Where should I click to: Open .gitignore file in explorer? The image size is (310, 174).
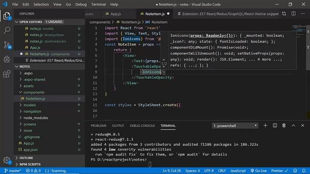[49, 137]
